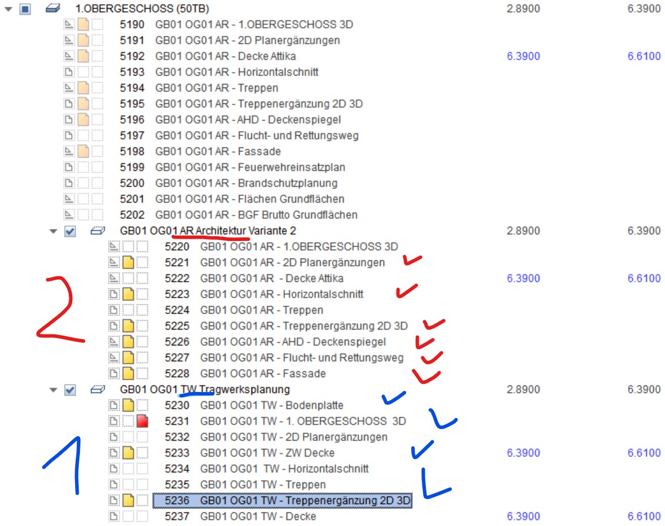The image size is (665, 526).
Task: Uncheck the TW Tragwerksplanung checkbox
Action: pyautogui.click(x=70, y=390)
